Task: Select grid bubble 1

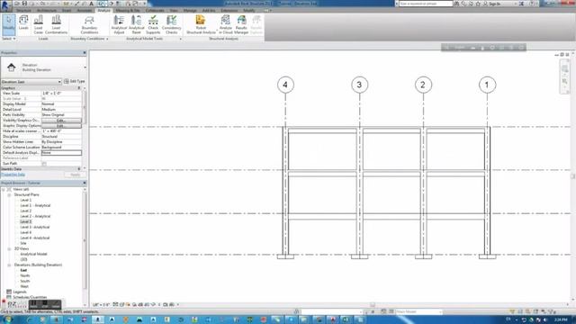Action: click(x=487, y=85)
